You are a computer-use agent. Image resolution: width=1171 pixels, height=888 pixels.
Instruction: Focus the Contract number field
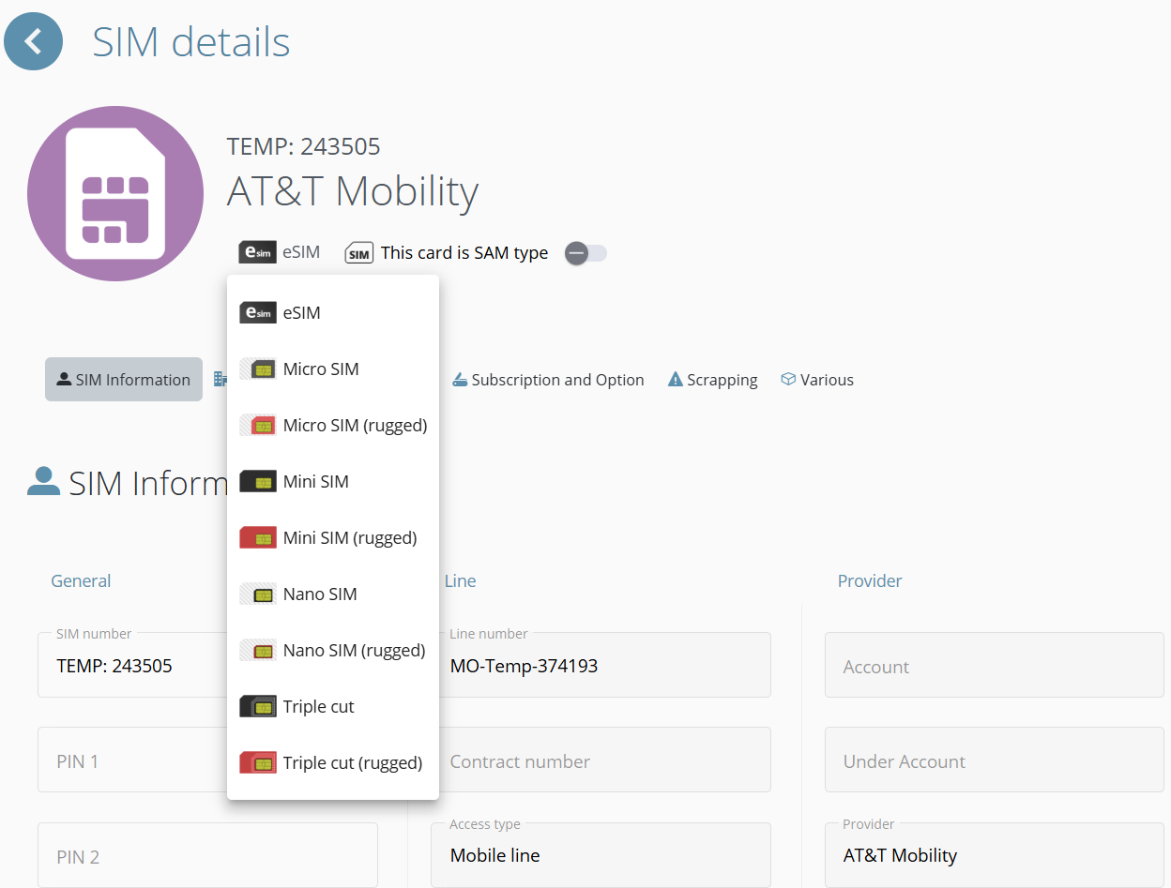(601, 761)
